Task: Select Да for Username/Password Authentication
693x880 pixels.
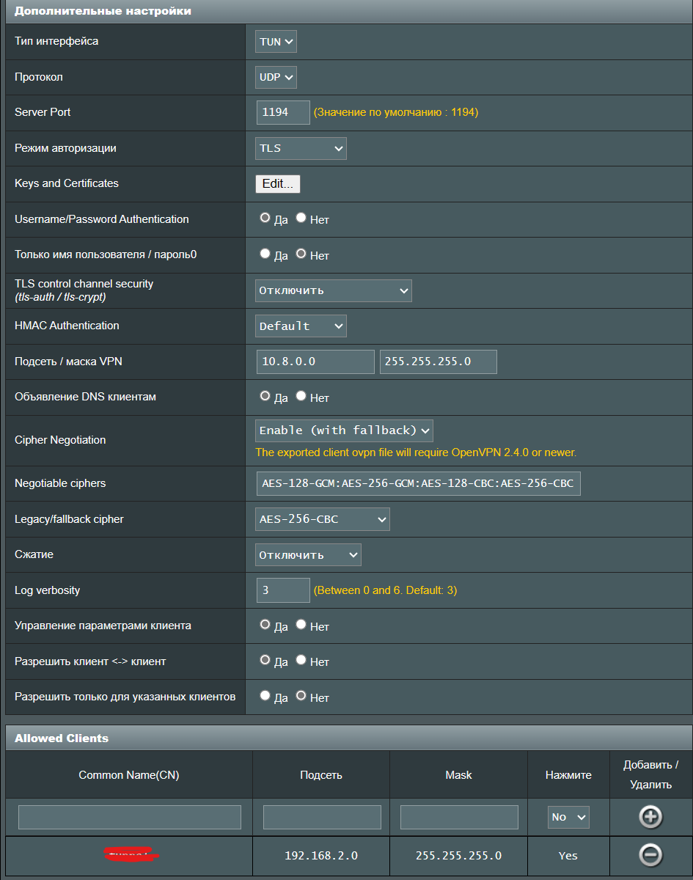Action: [265, 218]
